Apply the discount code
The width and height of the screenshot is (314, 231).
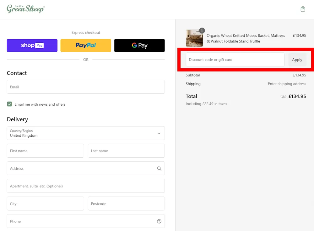[297, 60]
